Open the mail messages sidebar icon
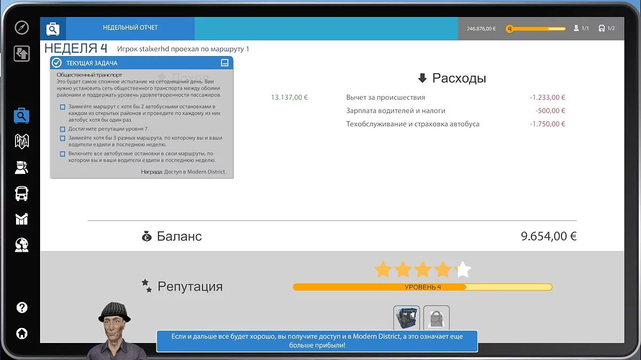Image resolution: width=641 pixels, height=360 pixels. pos(21,219)
